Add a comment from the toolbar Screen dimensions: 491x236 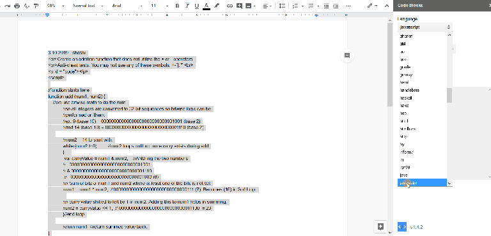239,6
